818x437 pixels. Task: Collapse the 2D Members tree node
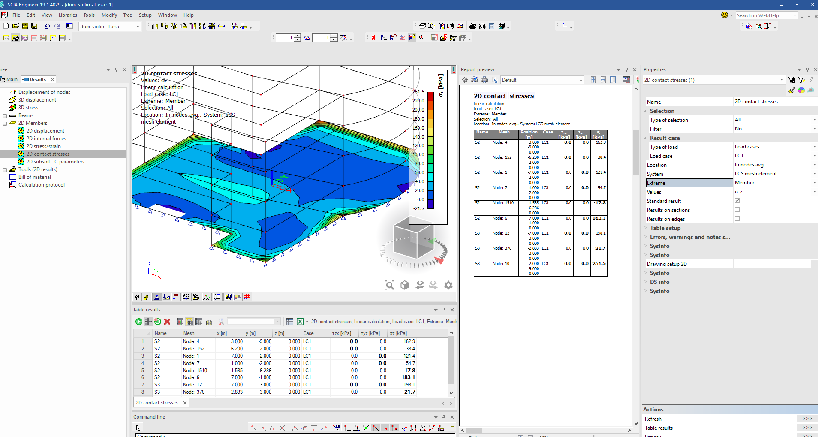[x=5, y=123]
